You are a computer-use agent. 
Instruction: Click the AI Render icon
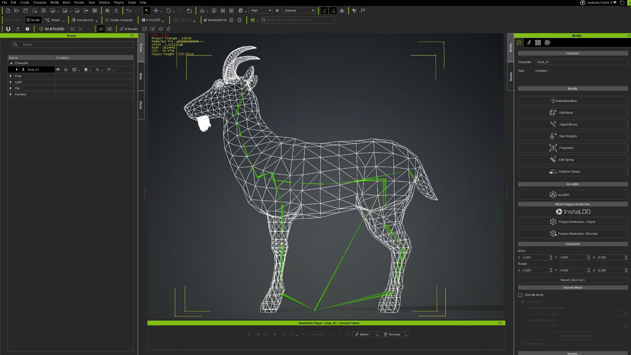129,29
